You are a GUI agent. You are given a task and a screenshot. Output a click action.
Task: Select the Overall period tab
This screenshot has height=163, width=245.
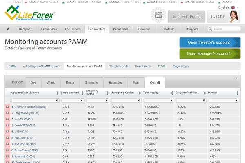[x=155, y=83]
